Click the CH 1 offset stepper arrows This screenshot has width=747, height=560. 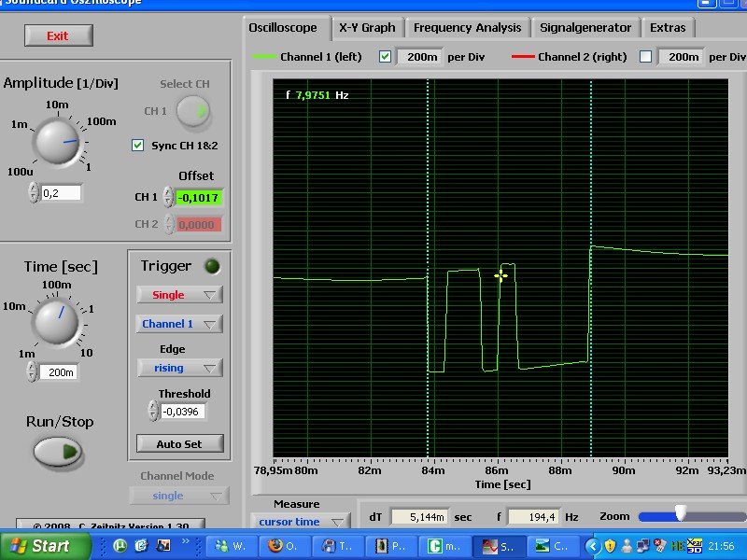[x=168, y=197]
